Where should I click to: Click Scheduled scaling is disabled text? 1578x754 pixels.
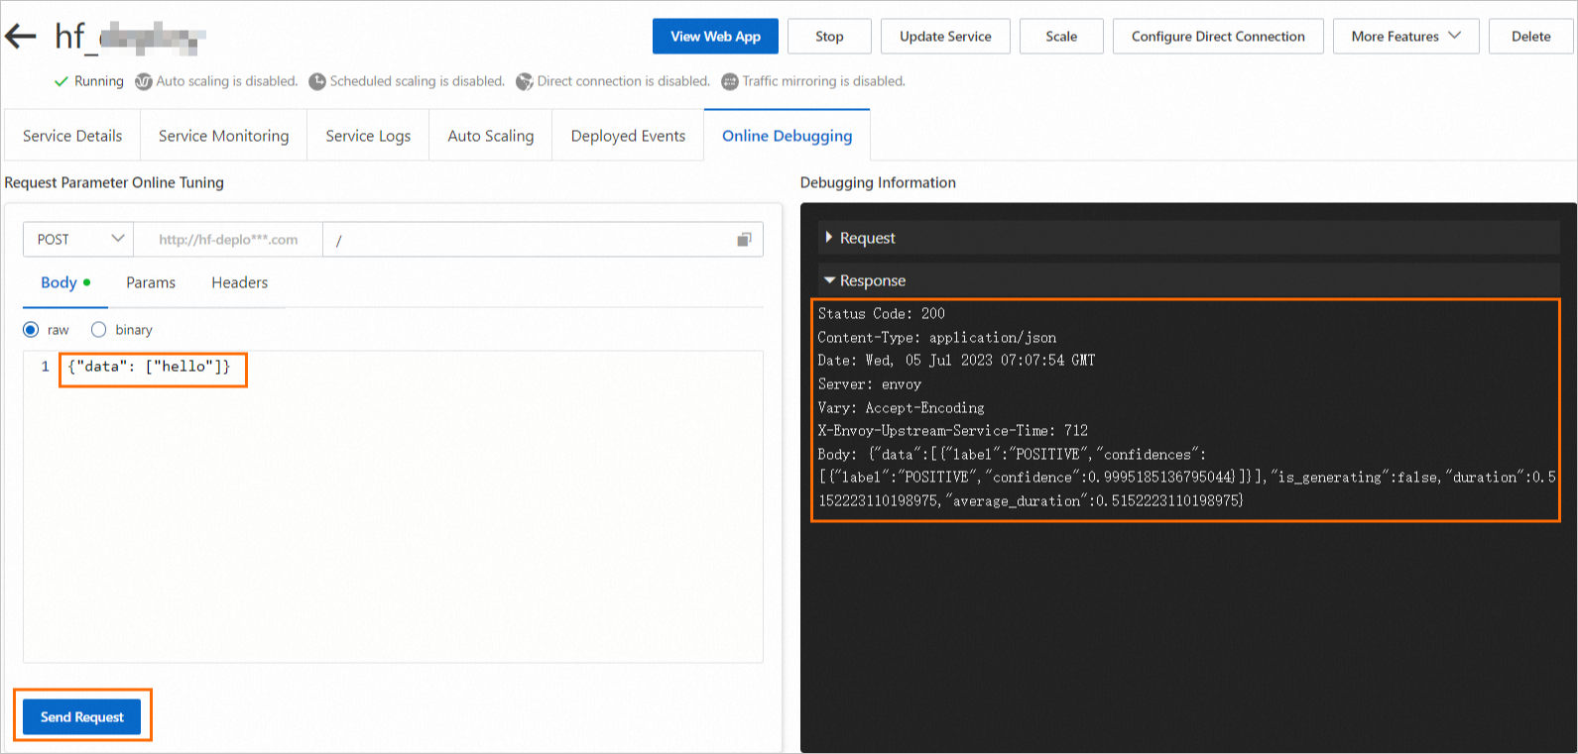[x=418, y=81]
